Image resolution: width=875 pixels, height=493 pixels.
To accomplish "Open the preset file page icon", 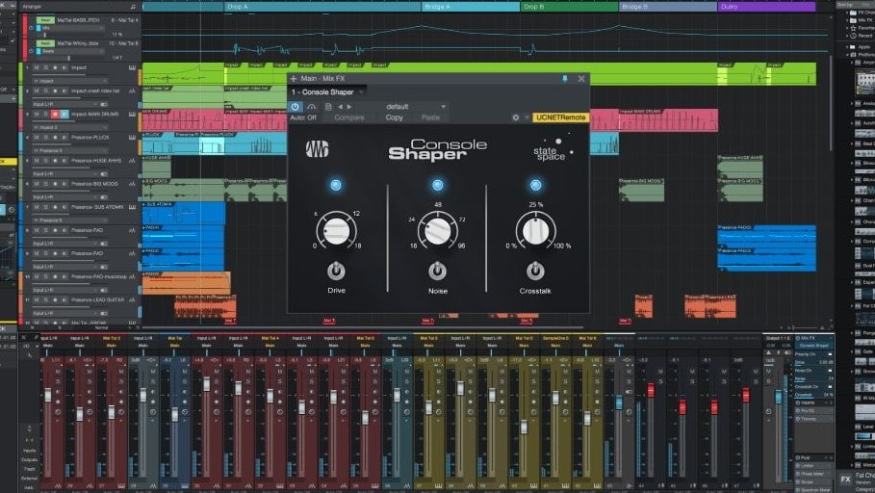I will pos(328,107).
